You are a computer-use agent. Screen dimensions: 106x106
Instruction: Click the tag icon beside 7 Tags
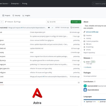click(15, 22)
